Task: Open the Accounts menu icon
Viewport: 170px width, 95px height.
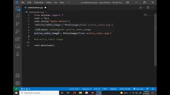Action: pos(18,76)
